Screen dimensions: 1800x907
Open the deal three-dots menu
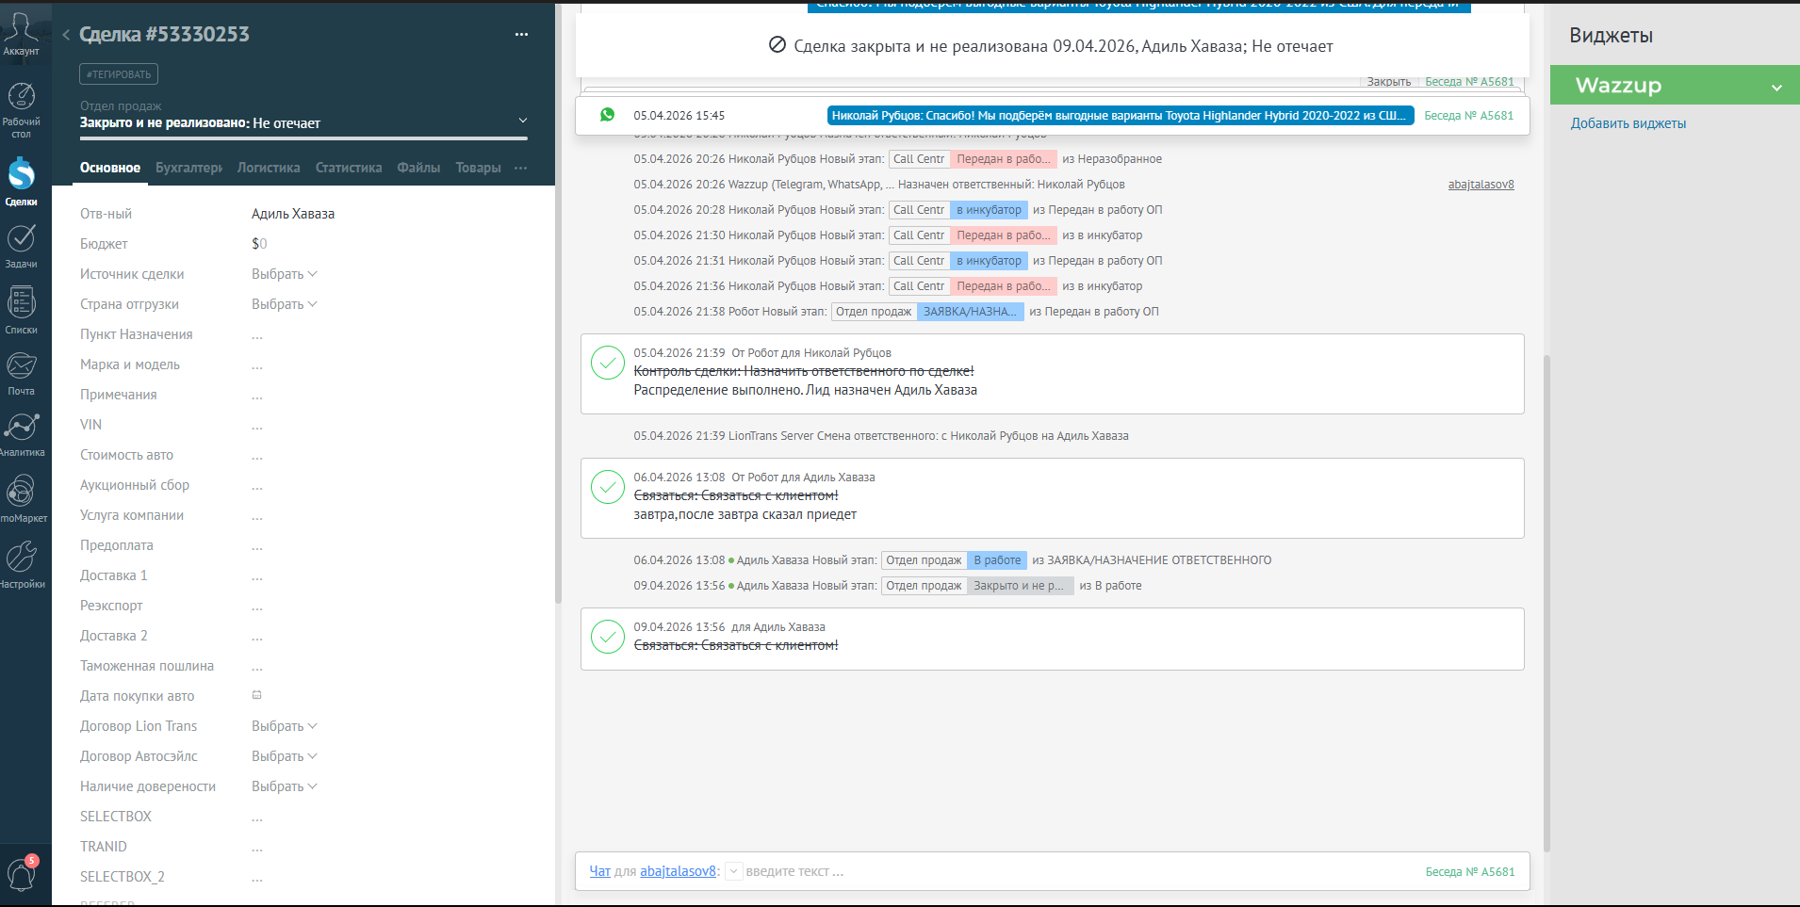(x=521, y=34)
